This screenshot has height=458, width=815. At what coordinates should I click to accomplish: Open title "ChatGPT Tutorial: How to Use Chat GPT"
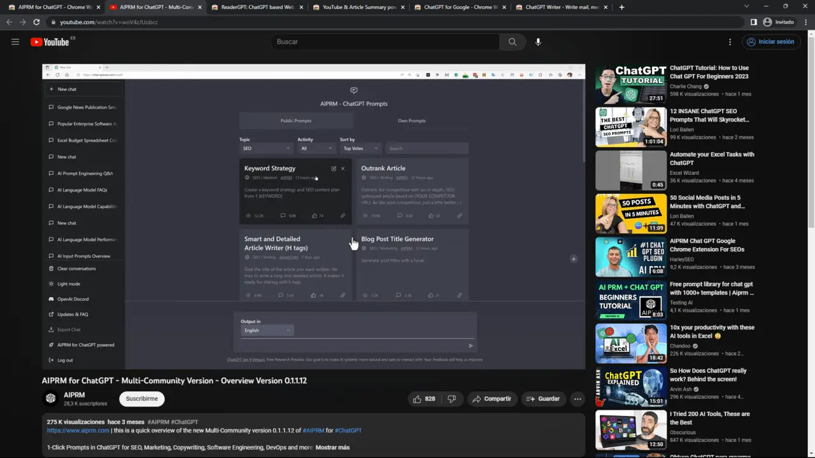(709, 72)
